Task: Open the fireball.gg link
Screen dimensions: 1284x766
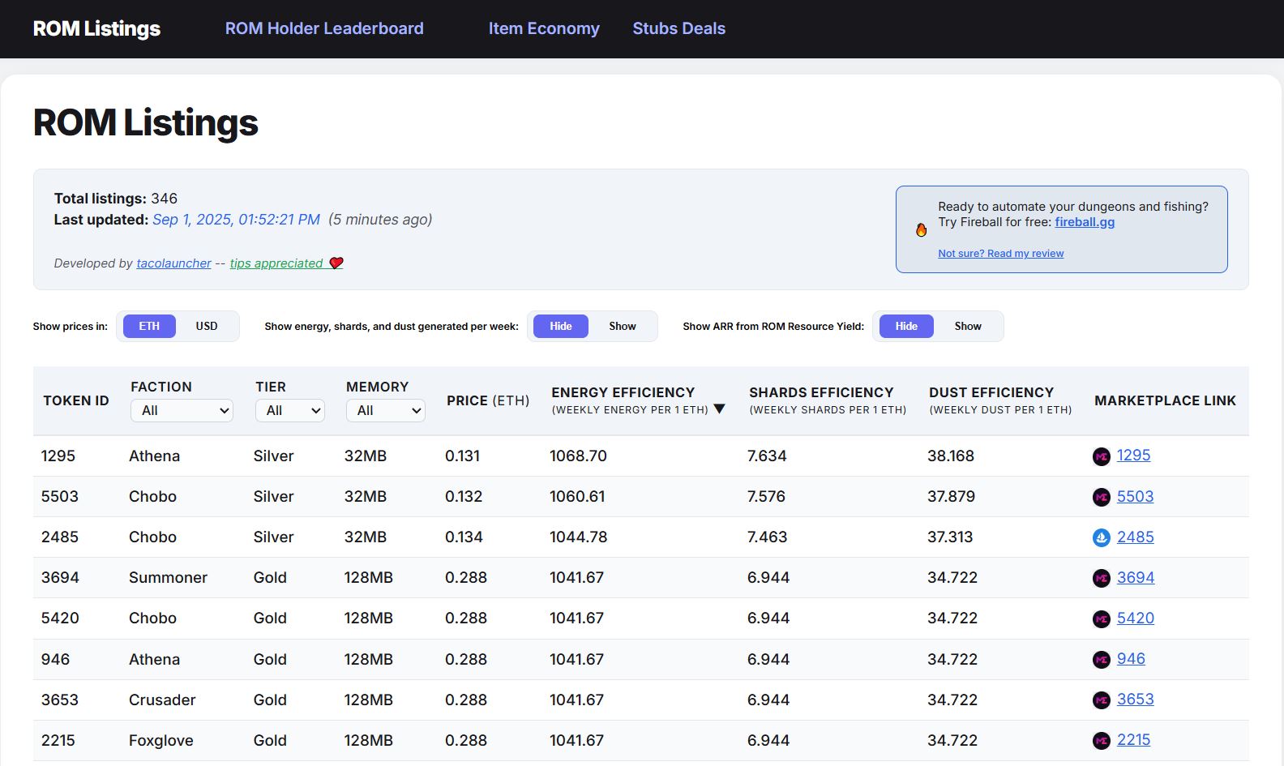Action: pyautogui.click(x=1084, y=222)
